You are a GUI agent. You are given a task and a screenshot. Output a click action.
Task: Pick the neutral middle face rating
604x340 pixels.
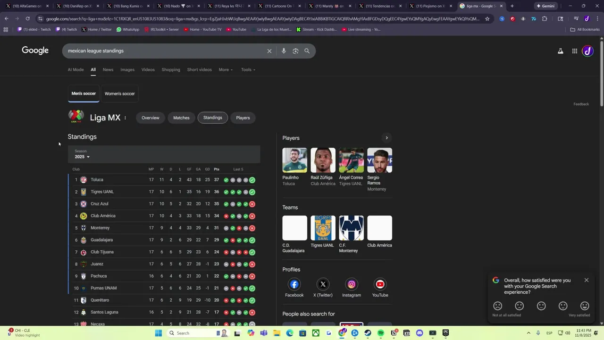[541, 306]
